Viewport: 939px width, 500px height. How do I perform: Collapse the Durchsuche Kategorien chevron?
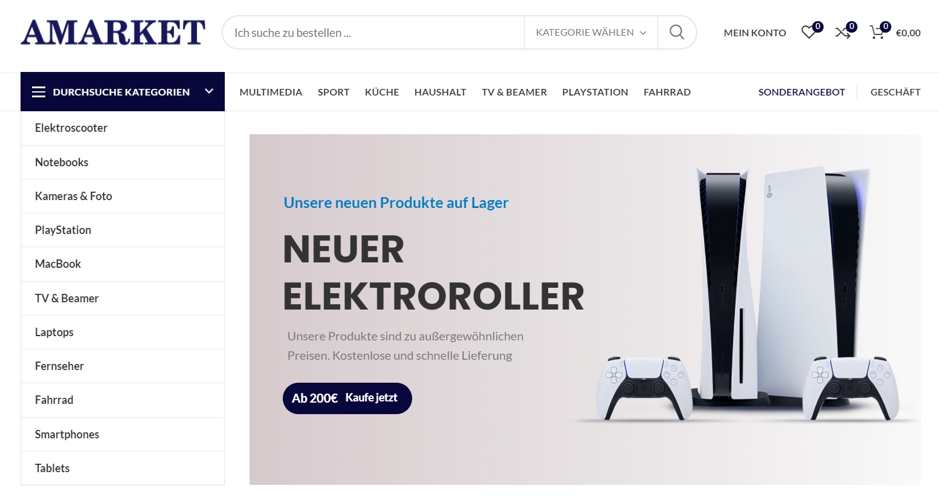pos(209,91)
